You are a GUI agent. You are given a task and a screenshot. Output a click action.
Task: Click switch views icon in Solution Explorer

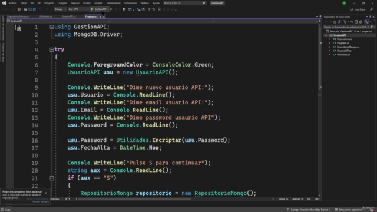[339, 22]
